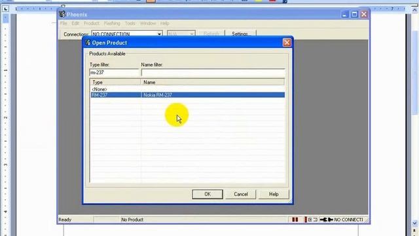Select the Nokia RM-237 name cell
This screenshot has width=419, height=236.
213,95
